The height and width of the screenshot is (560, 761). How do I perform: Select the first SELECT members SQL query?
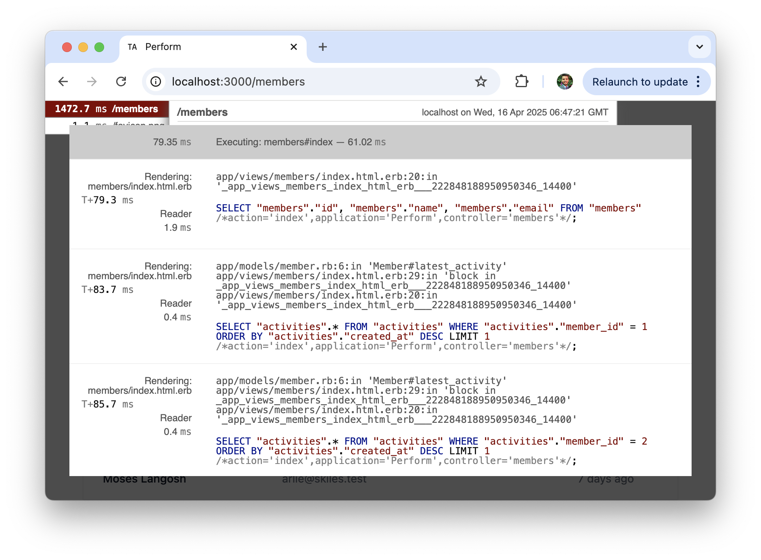(428, 208)
